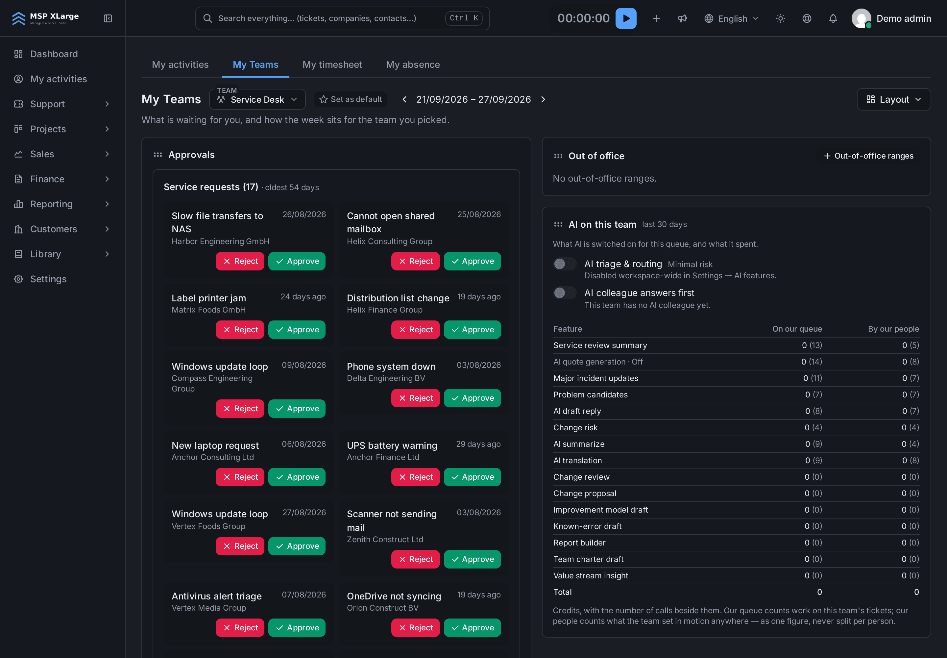
Task: Approve the Phone system down request
Action: [x=472, y=398]
